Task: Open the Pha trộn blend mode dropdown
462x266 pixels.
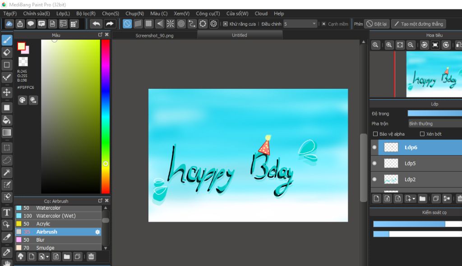Action: 434,124
